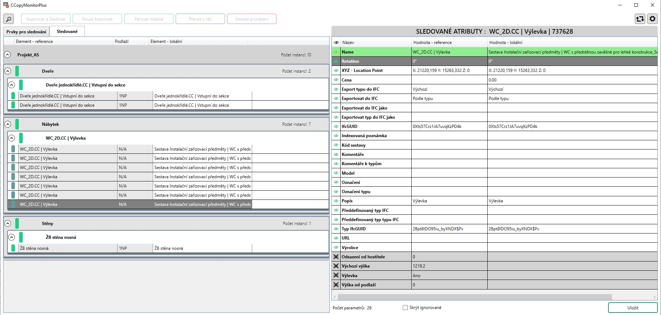Click the left arrow of attributes scrollbar

335,297
